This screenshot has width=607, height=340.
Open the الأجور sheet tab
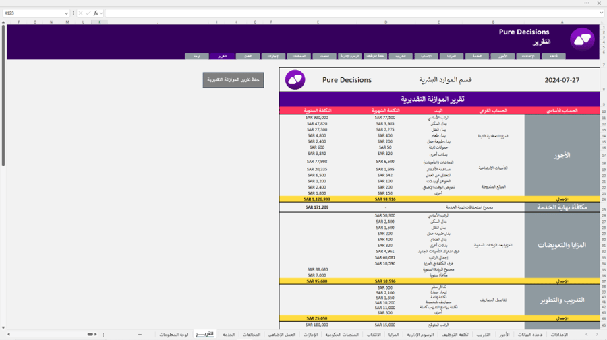point(504,334)
